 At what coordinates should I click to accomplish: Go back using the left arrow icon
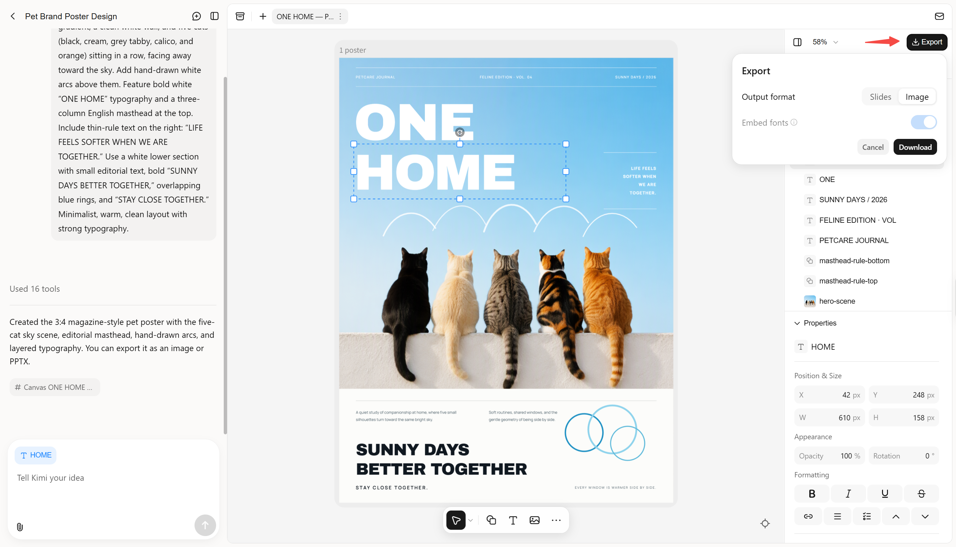pos(13,16)
